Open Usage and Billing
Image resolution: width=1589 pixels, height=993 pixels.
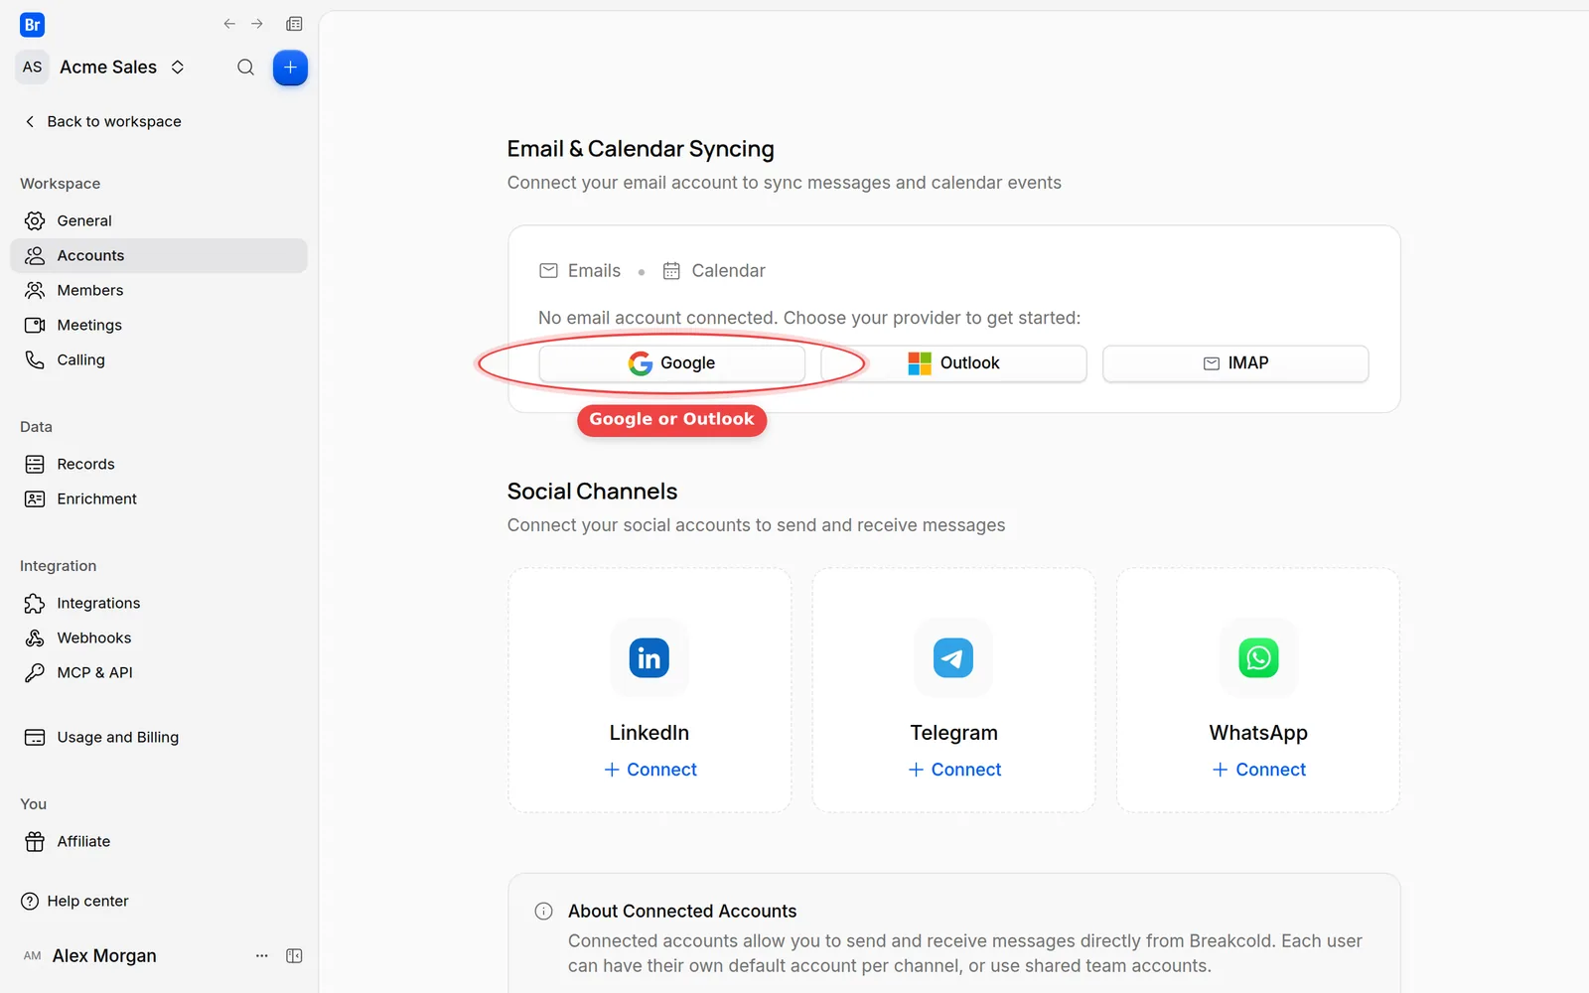point(159,737)
